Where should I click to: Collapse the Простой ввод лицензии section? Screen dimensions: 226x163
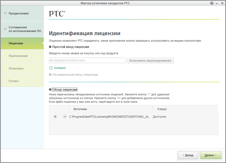tap(50, 47)
